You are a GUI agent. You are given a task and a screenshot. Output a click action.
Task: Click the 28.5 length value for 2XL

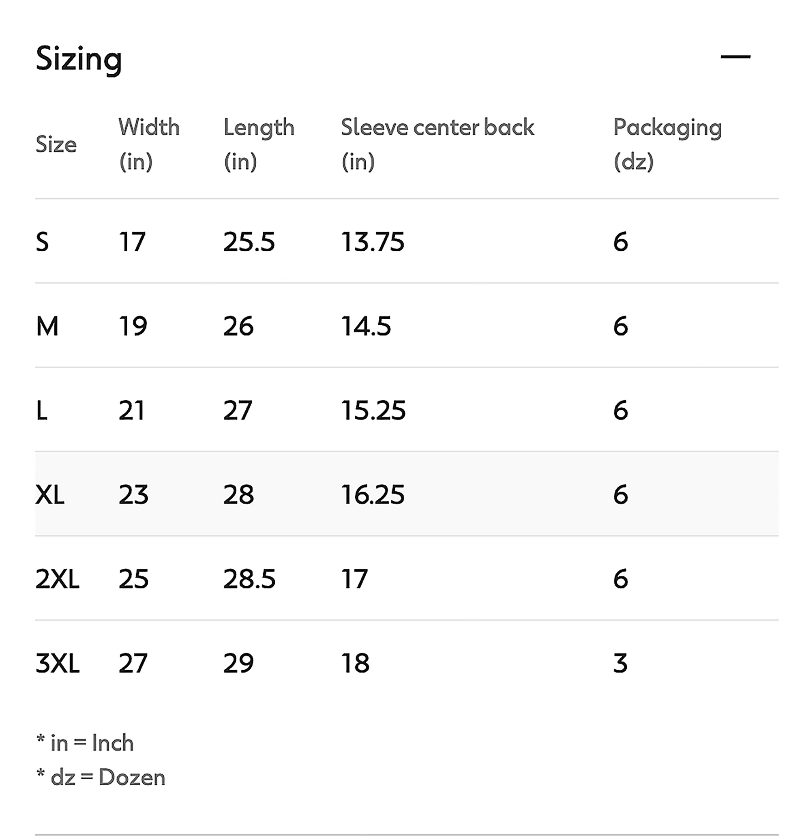tap(249, 579)
